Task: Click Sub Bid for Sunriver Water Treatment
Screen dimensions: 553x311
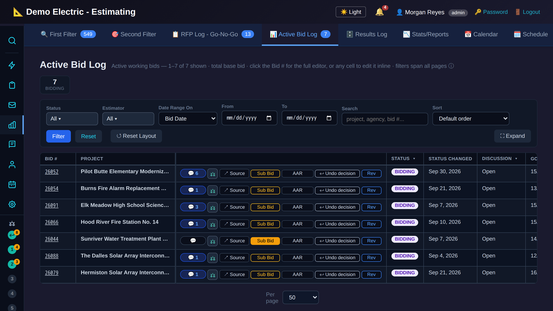Action: pyautogui.click(x=265, y=241)
